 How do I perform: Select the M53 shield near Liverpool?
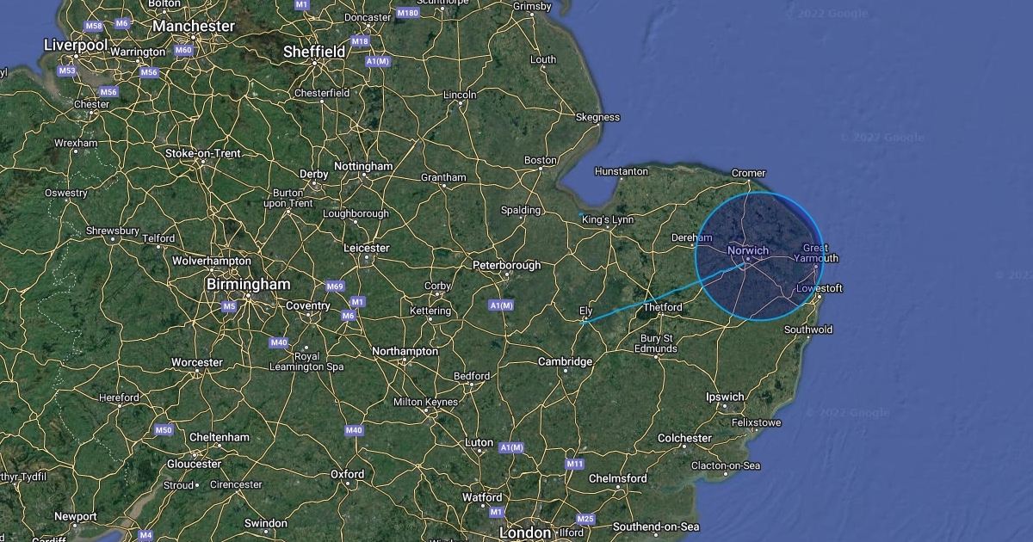pos(67,71)
